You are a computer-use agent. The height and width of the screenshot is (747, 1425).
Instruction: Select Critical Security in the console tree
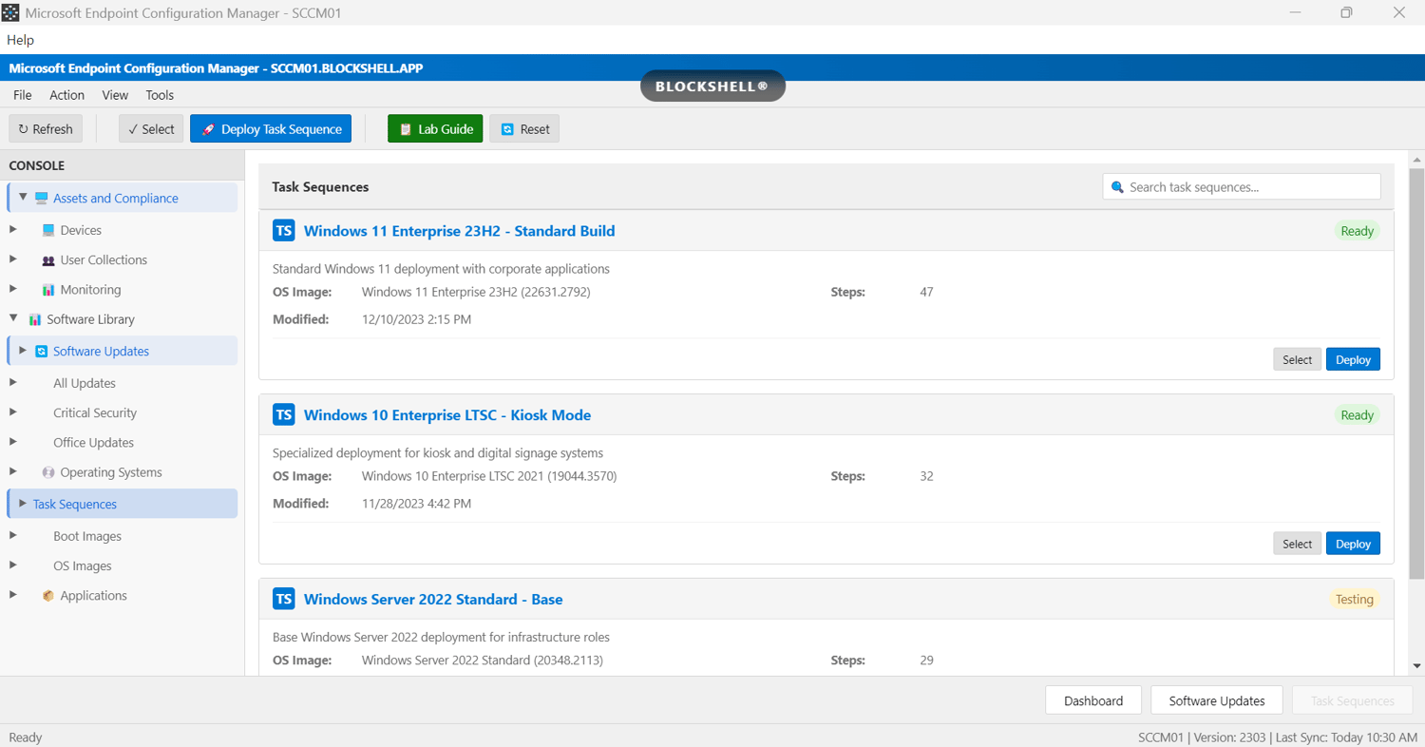pyautogui.click(x=95, y=412)
